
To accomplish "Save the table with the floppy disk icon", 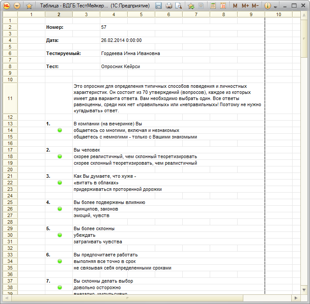I will point(158,6).
